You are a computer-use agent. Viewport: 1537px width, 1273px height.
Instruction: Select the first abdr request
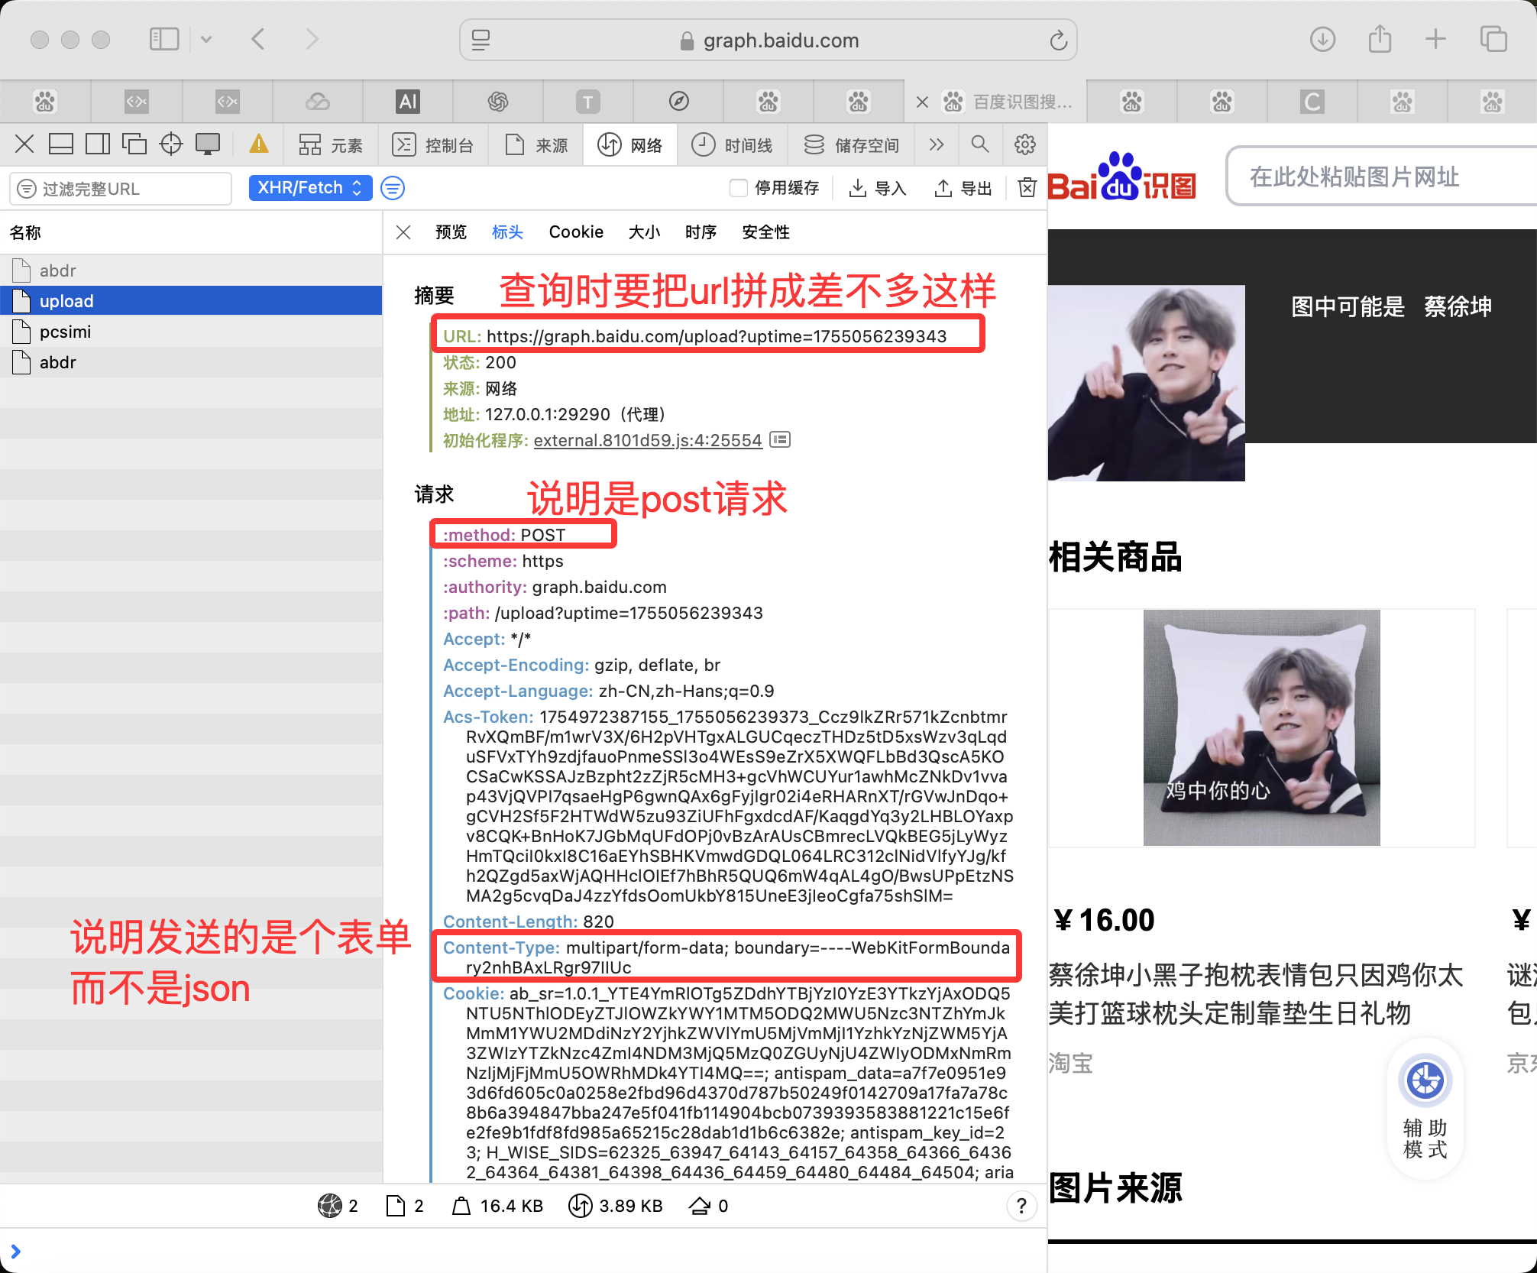(x=191, y=270)
